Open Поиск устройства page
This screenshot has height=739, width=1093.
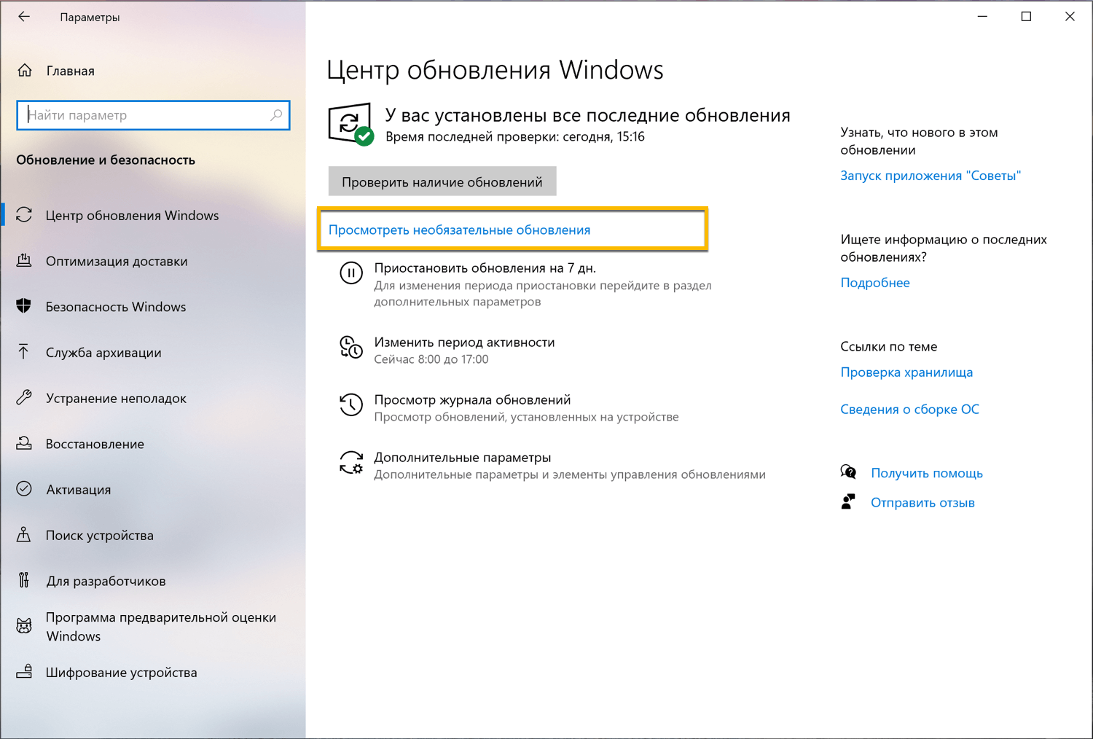100,535
